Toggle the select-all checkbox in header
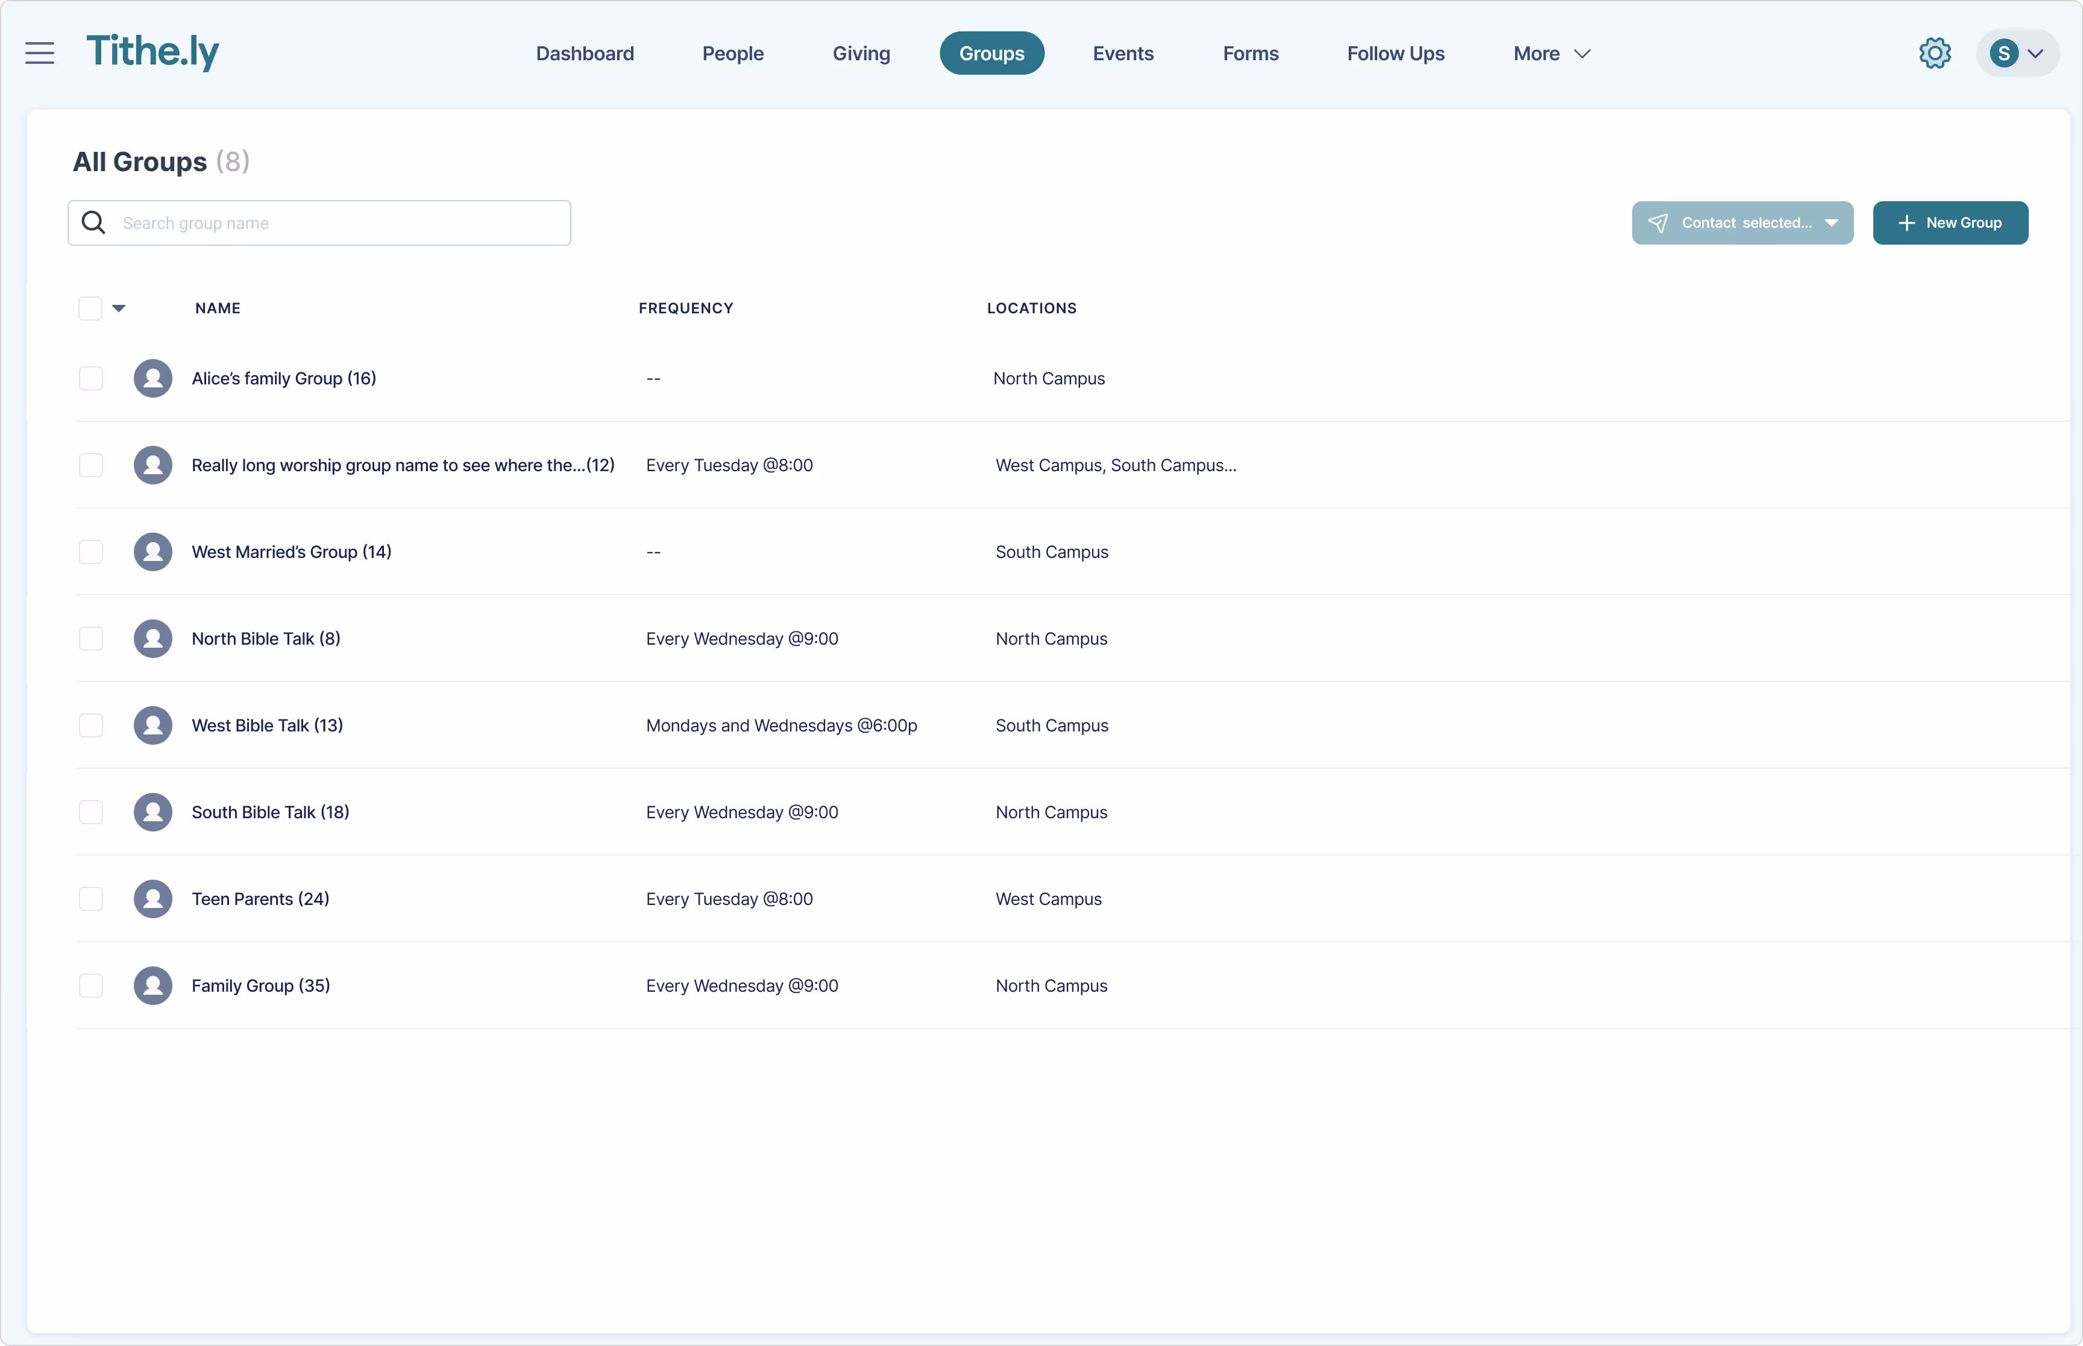This screenshot has height=1346, width=2083. click(x=90, y=308)
